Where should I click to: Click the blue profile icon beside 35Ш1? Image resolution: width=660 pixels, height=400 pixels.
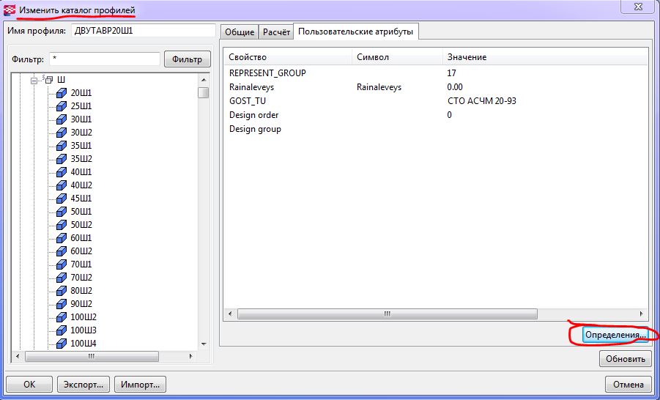point(62,146)
